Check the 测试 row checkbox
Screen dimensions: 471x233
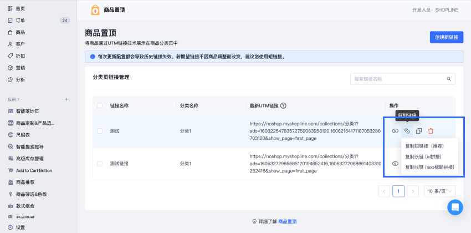[x=100, y=131]
